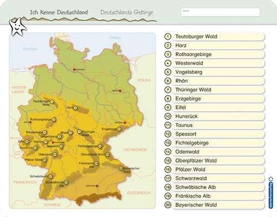Screen dimensions: 277x217
Task: Click the Hunsrück marker on the map
Action: [35, 148]
